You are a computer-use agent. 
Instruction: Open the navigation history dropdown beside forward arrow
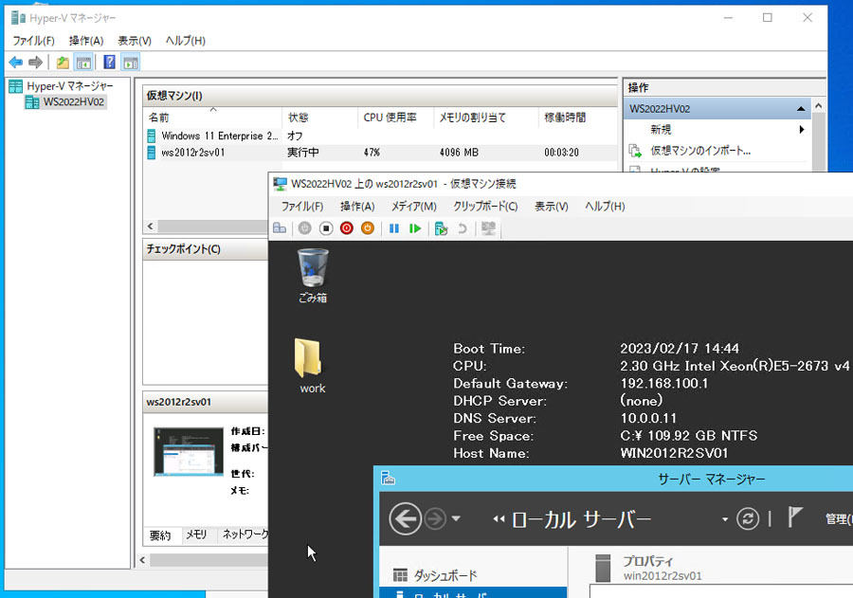[x=456, y=518]
